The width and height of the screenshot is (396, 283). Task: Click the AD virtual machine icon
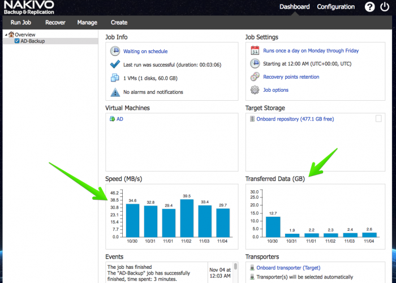[112, 119]
